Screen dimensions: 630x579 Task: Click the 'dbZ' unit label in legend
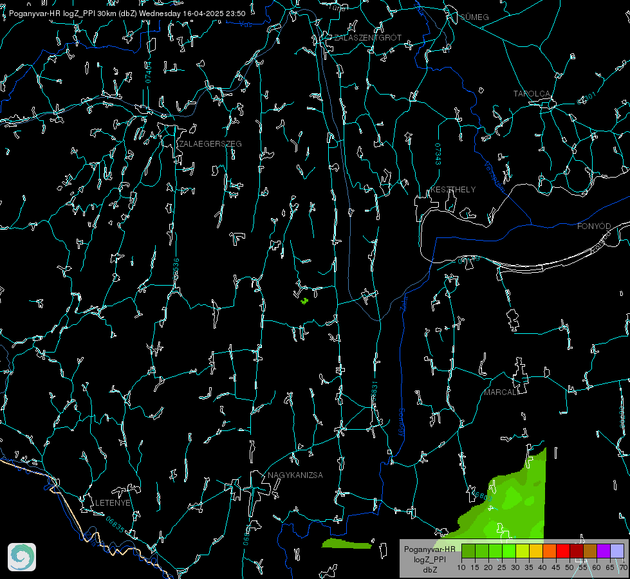click(x=429, y=570)
